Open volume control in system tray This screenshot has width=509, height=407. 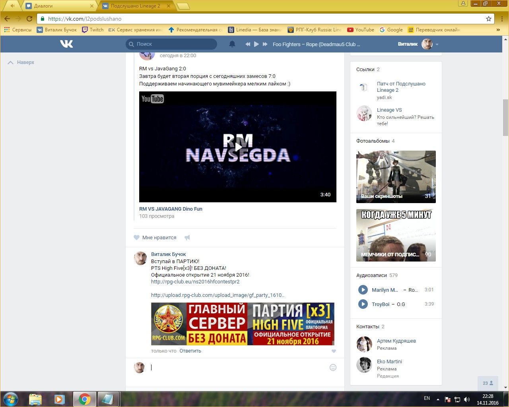[467, 399]
